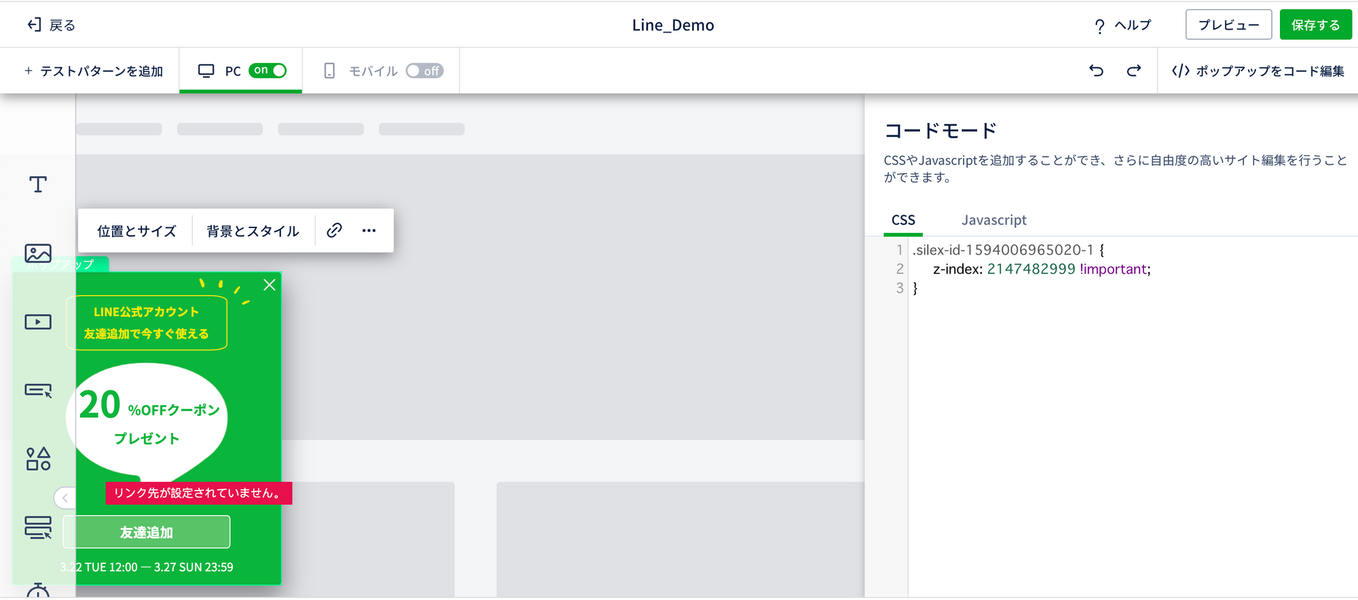Viewport: 1358px width, 600px height.
Task: Select the Button element tool in the sidebar
Action: coord(38,390)
